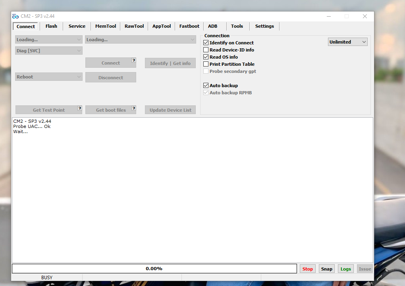This screenshot has height=286, width=405.
Task: Uncheck the Auto backup option
Action: [x=206, y=86]
